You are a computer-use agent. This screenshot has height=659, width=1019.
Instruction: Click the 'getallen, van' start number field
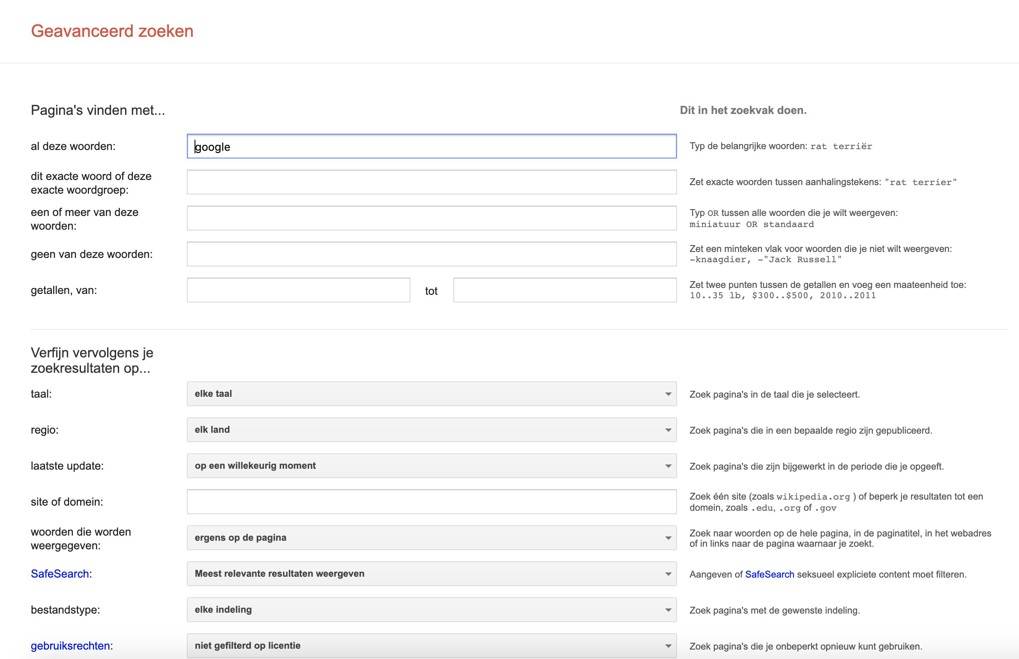299,290
